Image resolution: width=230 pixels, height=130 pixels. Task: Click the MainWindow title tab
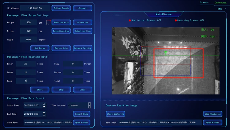click(x=163, y=14)
